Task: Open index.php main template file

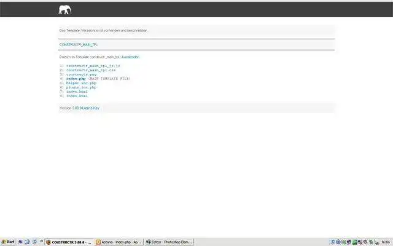Action: pyautogui.click(x=76, y=79)
